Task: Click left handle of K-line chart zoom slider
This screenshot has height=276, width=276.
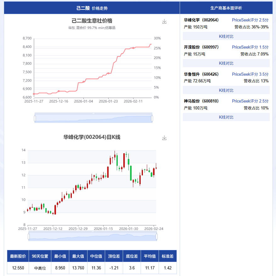Action: 29,236
